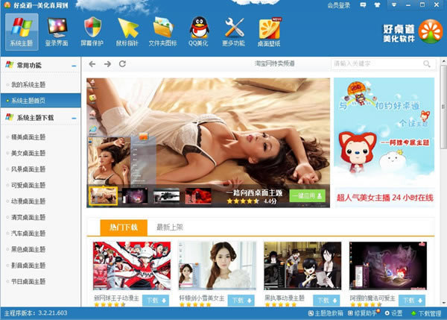Select the second purple banner thumbnail
This screenshot has height=320, width=447.
coord(135,196)
